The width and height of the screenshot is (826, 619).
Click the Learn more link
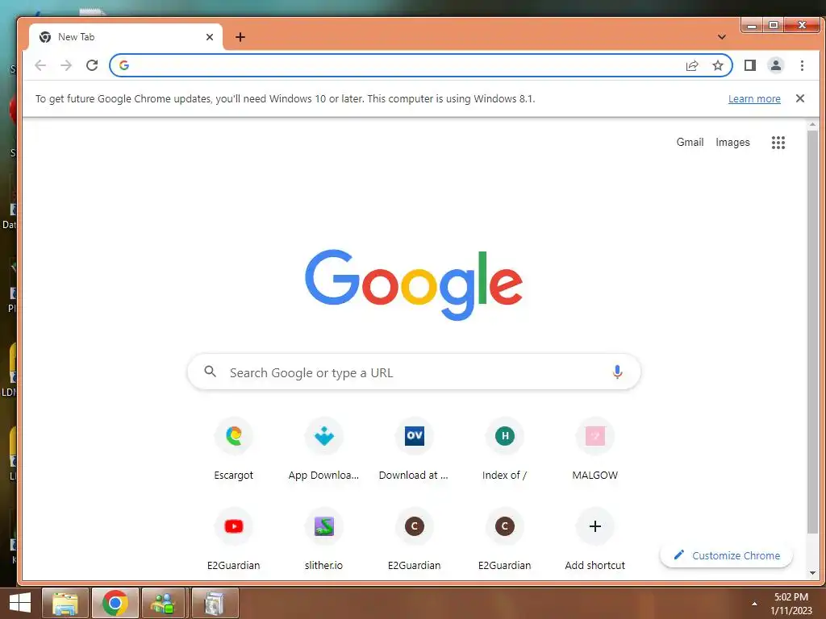click(x=754, y=99)
